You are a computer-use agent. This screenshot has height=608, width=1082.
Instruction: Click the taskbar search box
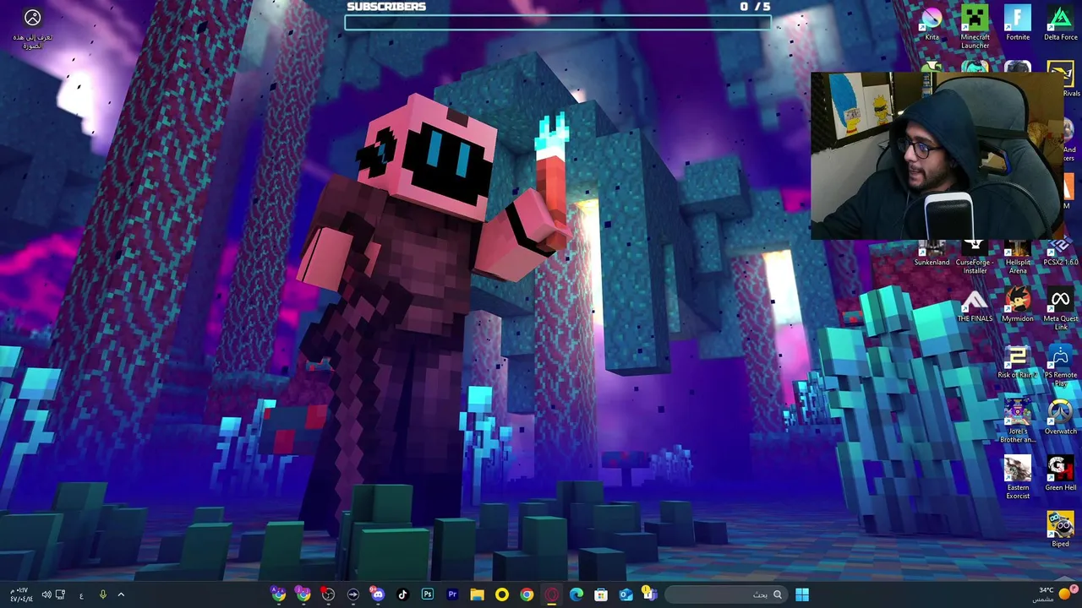click(725, 594)
